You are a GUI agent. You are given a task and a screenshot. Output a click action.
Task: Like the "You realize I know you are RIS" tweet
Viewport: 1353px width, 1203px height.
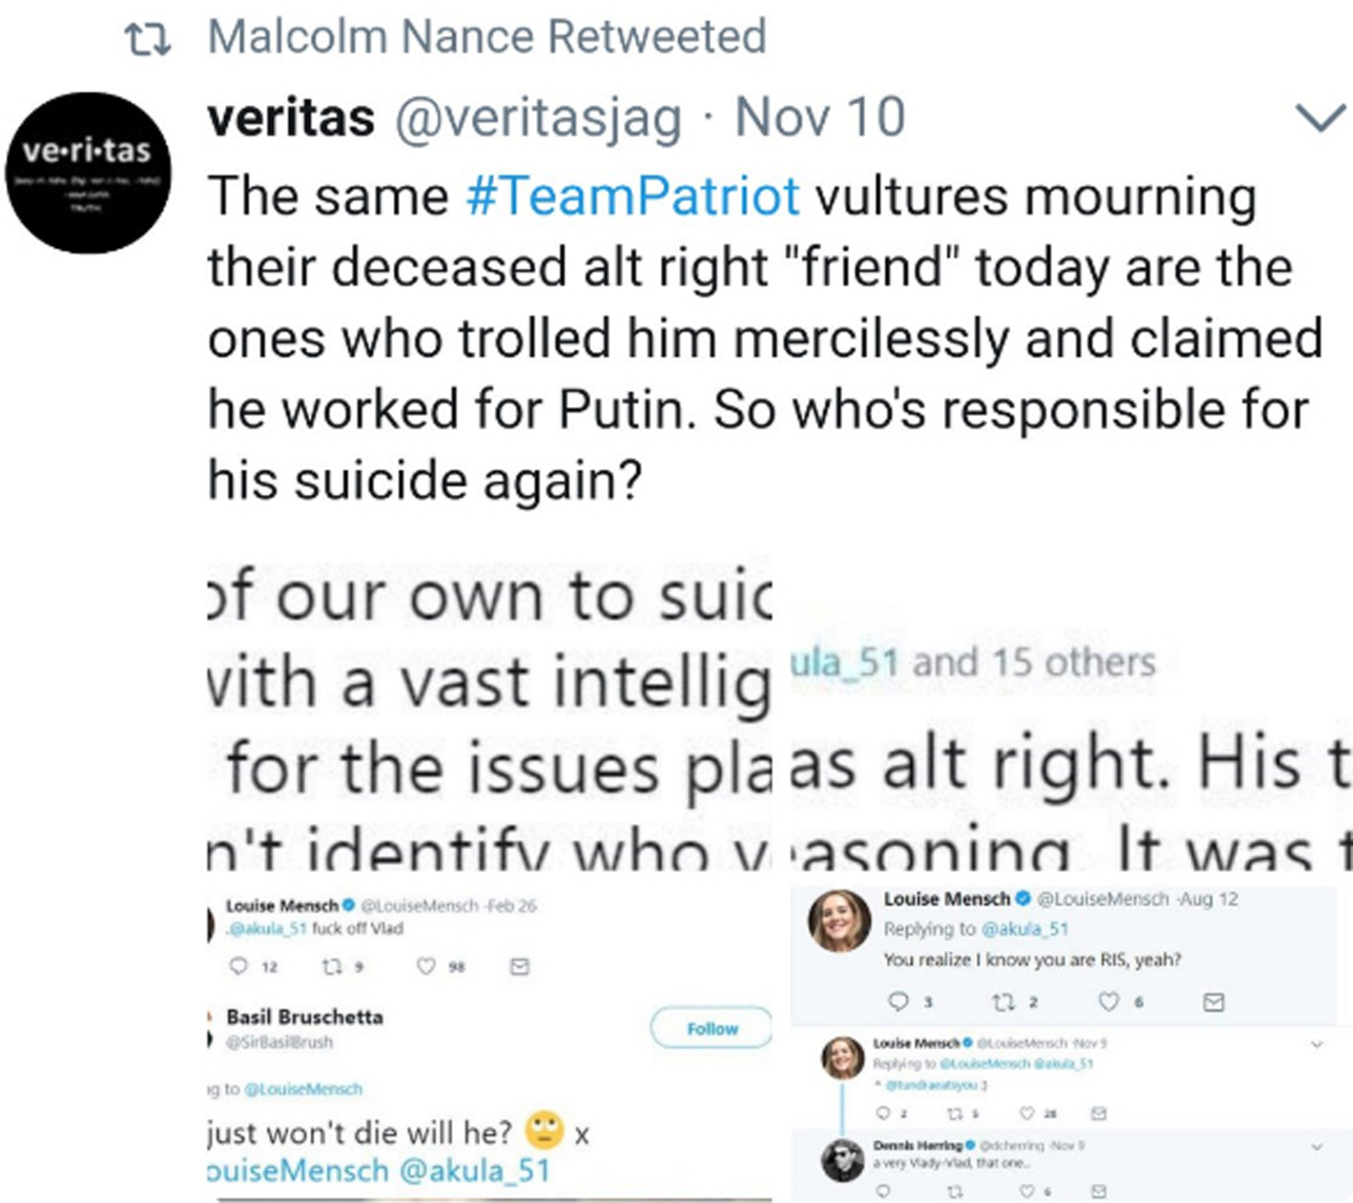pyautogui.click(x=1109, y=1002)
